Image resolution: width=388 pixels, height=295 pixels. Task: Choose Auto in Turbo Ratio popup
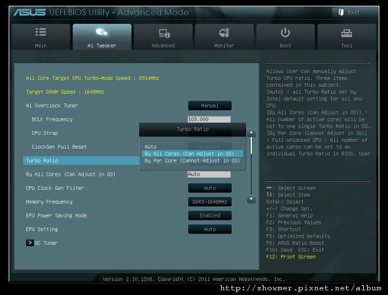(151, 146)
